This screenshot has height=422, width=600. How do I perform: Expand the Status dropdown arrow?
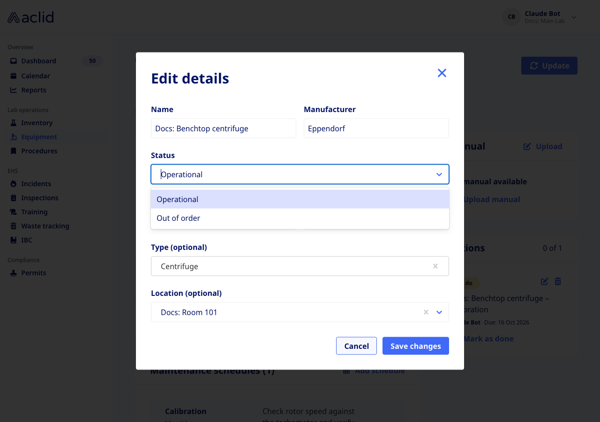[x=439, y=174]
